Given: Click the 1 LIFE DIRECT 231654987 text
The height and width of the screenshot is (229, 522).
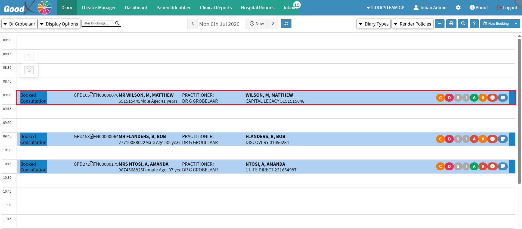Looking at the screenshot, I should [271, 170].
